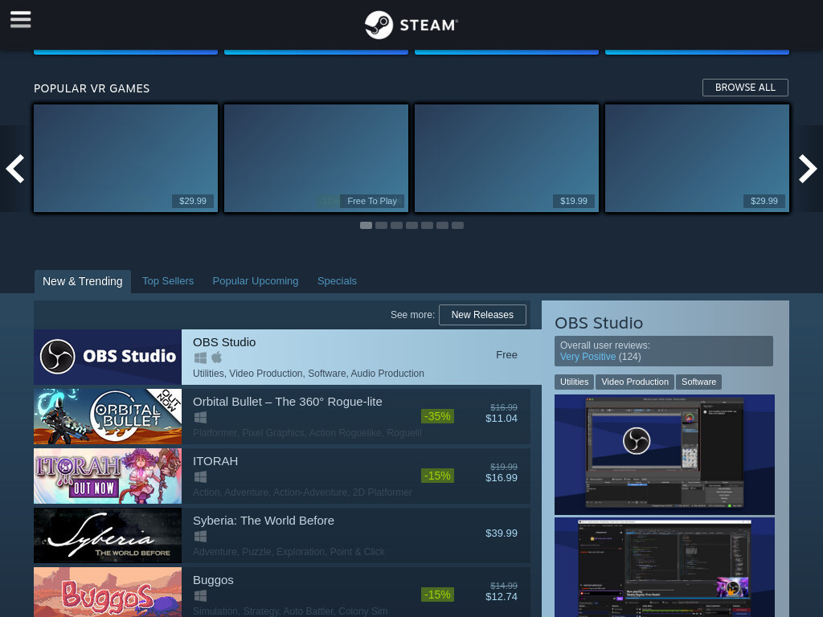Click the Windows icon under OBS Studio
This screenshot has width=823, height=617.
coord(200,358)
